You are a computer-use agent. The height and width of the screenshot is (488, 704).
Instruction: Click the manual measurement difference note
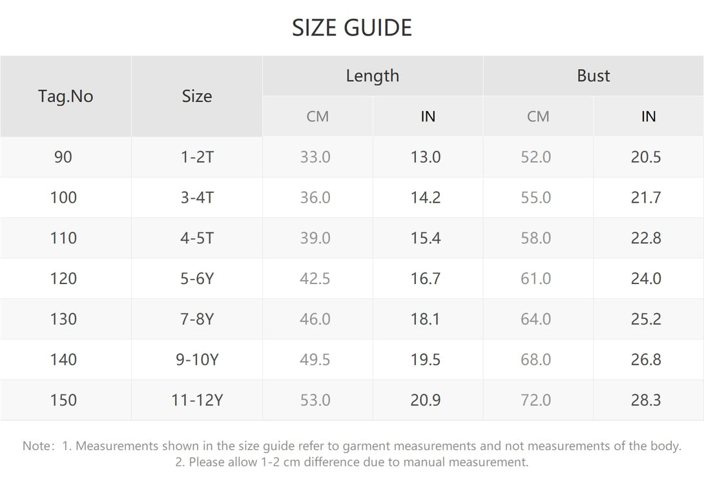352,462
